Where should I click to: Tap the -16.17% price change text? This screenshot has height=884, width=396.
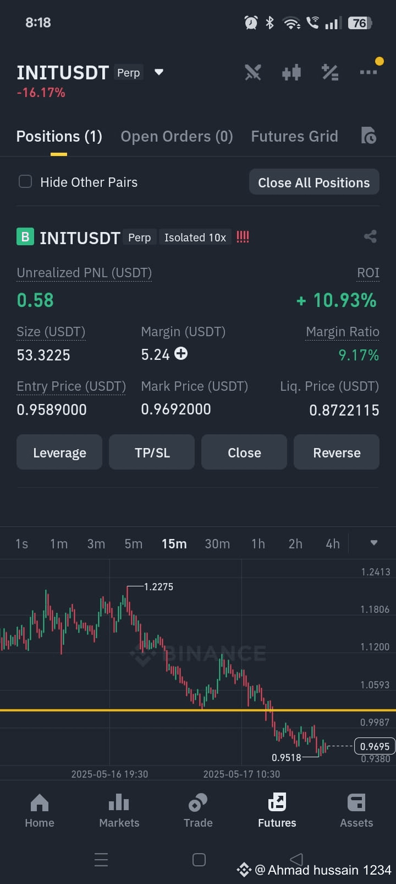point(41,93)
